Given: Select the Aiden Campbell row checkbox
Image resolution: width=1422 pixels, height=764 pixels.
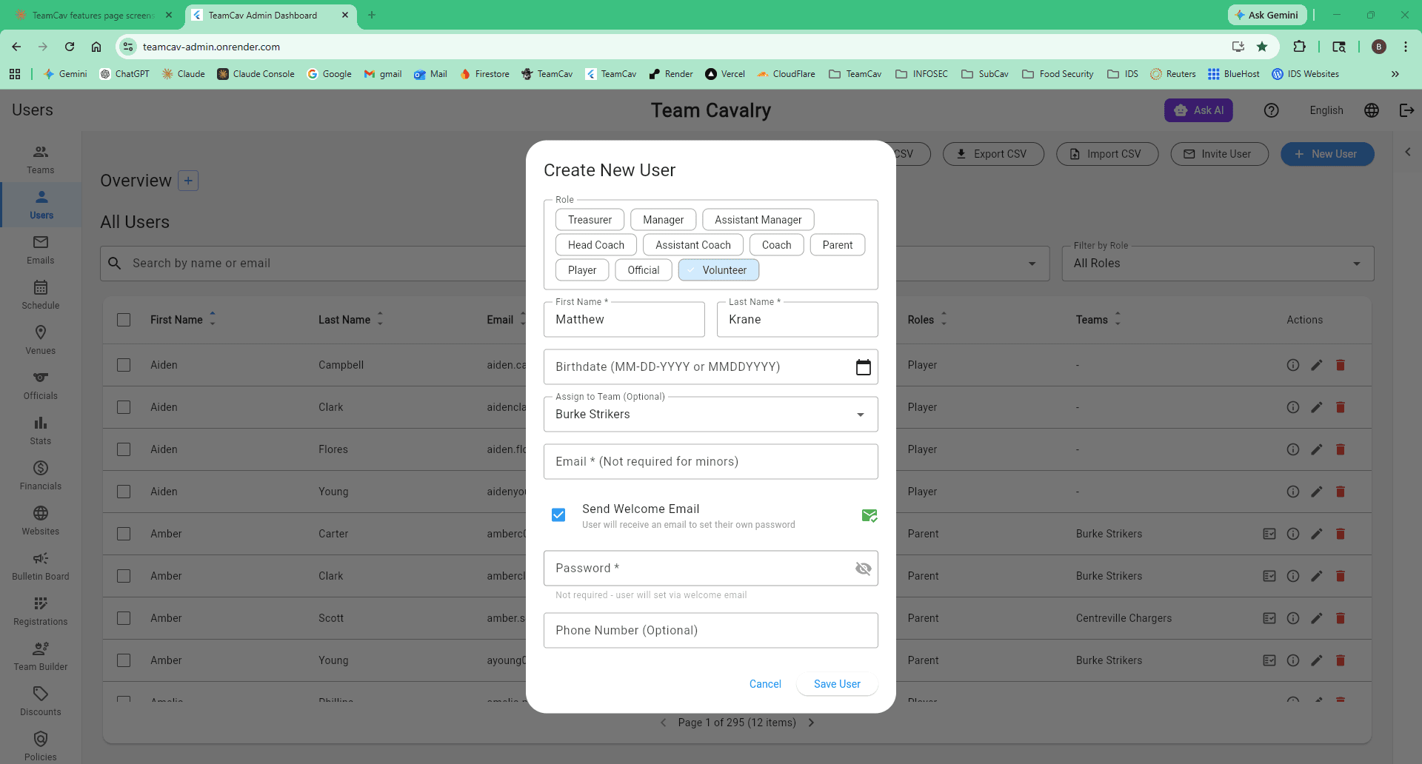Looking at the screenshot, I should (x=124, y=365).
